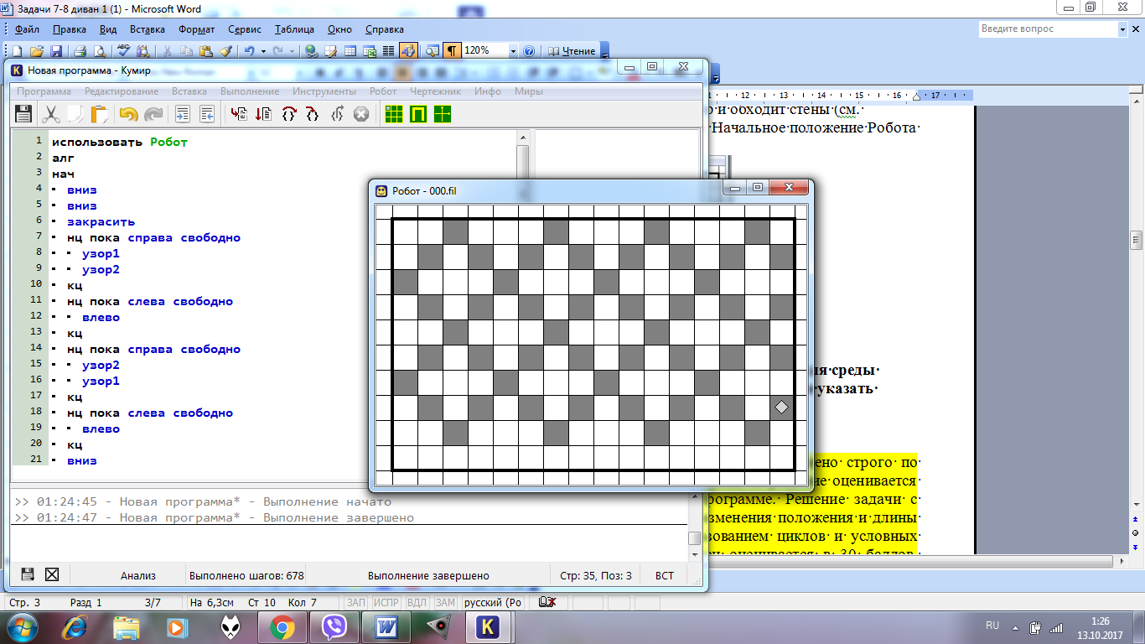Viewport: 1145px width, 644px height.
Task: Save the Word document
Action: point(56,50)
